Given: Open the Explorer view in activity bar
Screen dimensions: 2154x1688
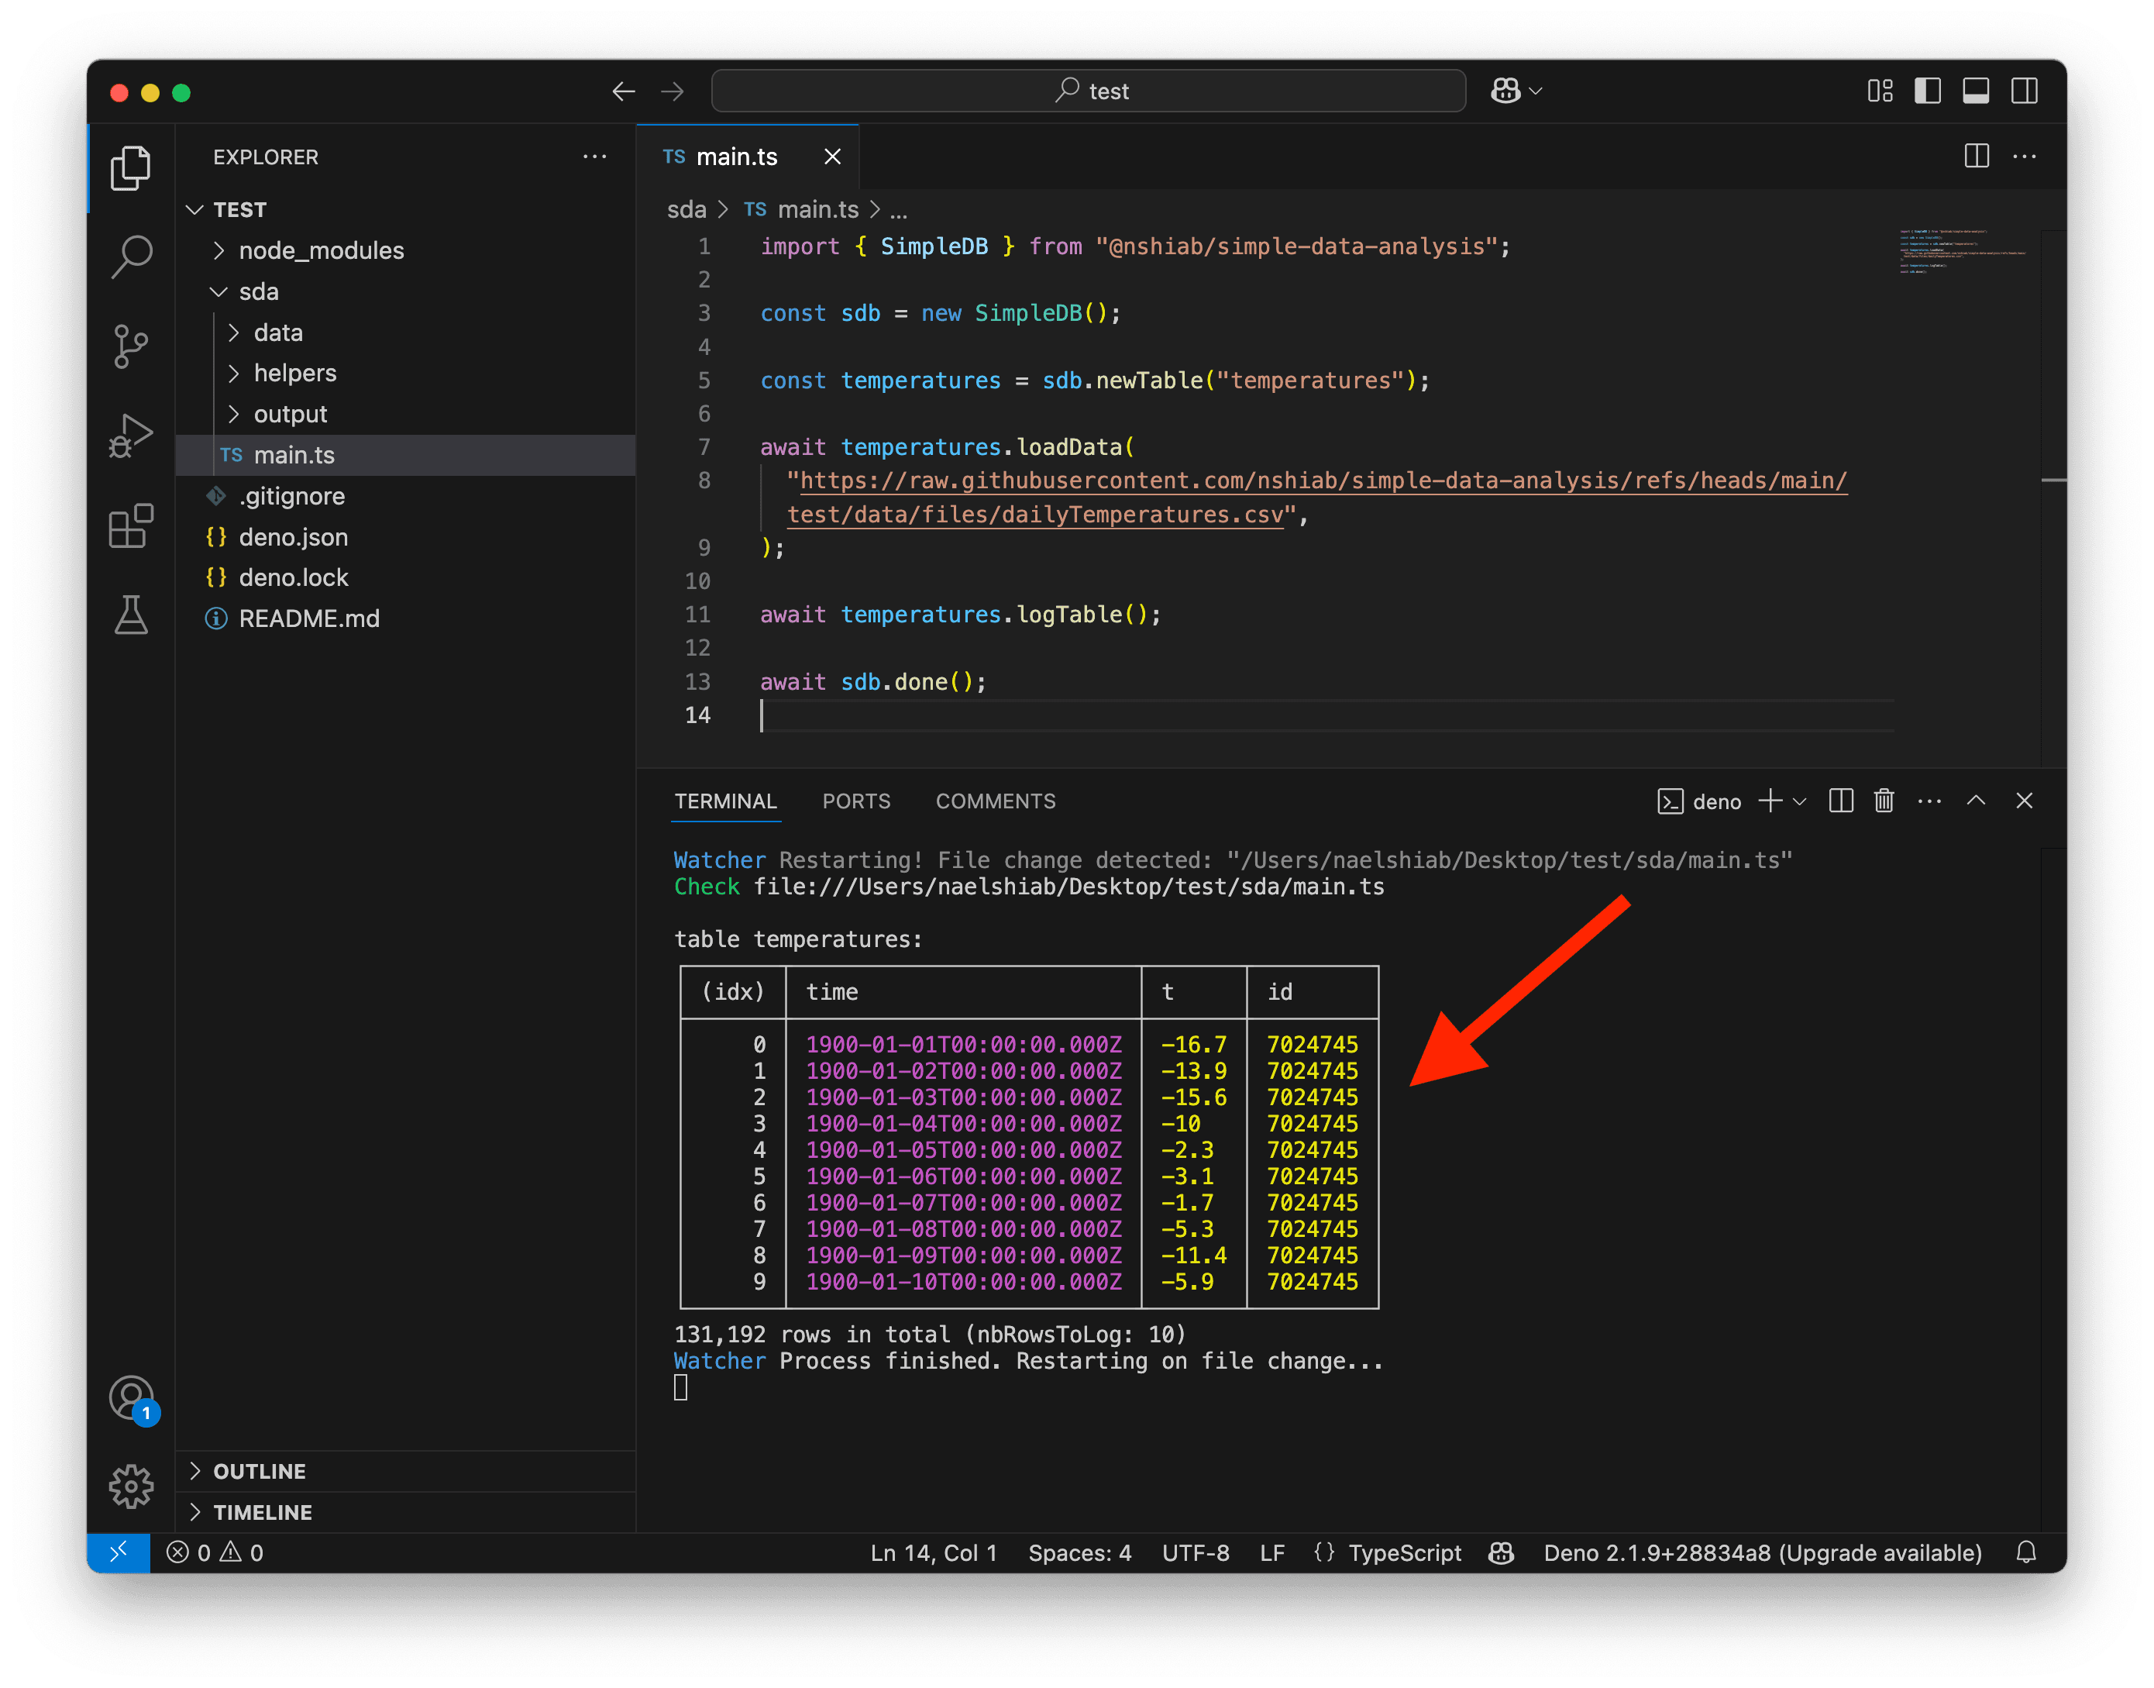Looking at the screenshot, I should 130,168.
